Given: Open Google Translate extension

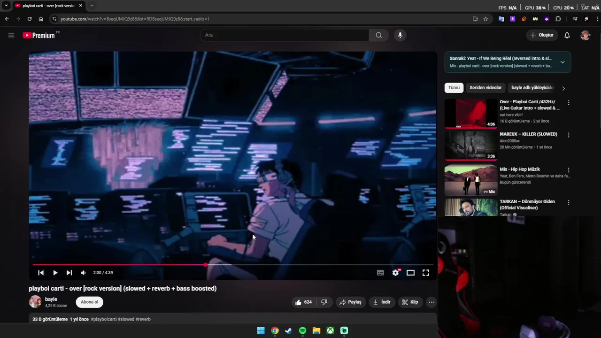Looking at the screenshot, I should [x=501, y=19].
